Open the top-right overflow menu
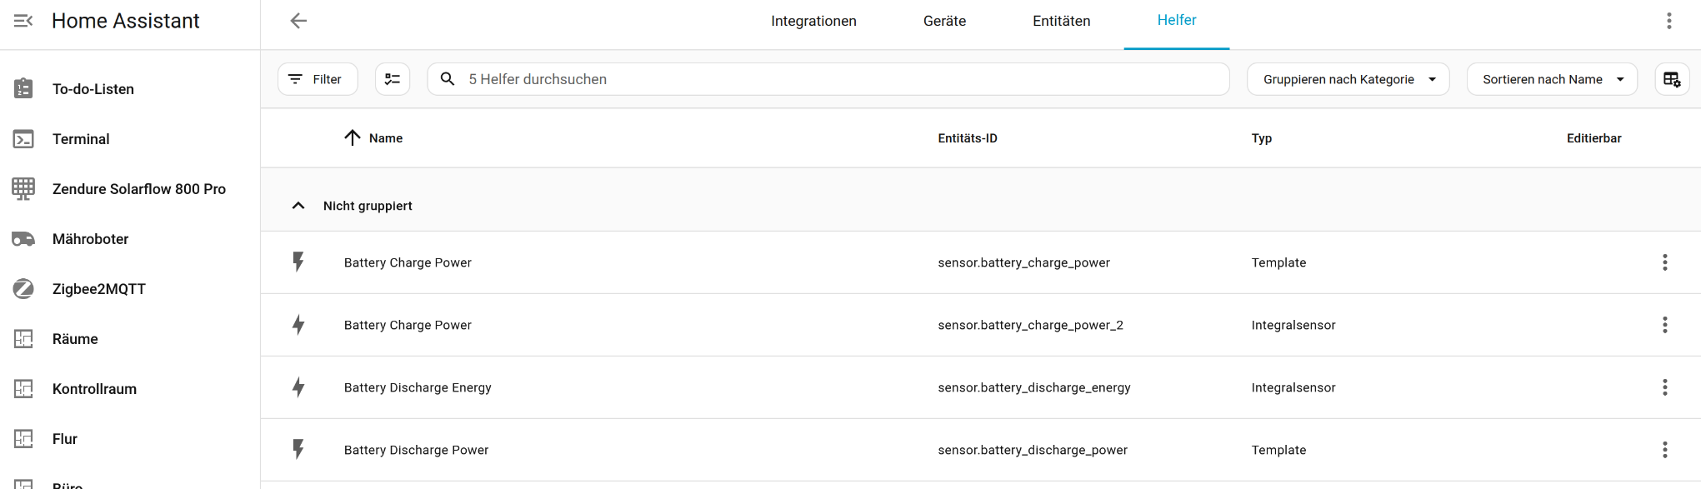The width and height of the screenshot is (1701, 489). tap(1668, 21)
